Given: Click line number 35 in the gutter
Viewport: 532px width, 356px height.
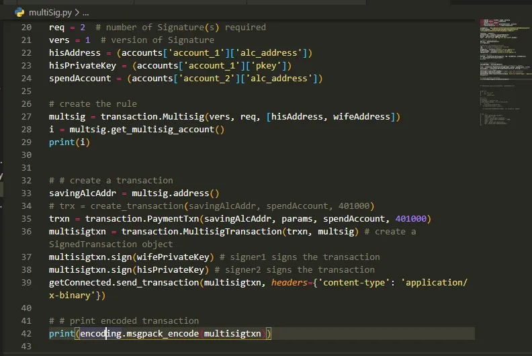Looking at the screenshot, I should pos(26,219).
